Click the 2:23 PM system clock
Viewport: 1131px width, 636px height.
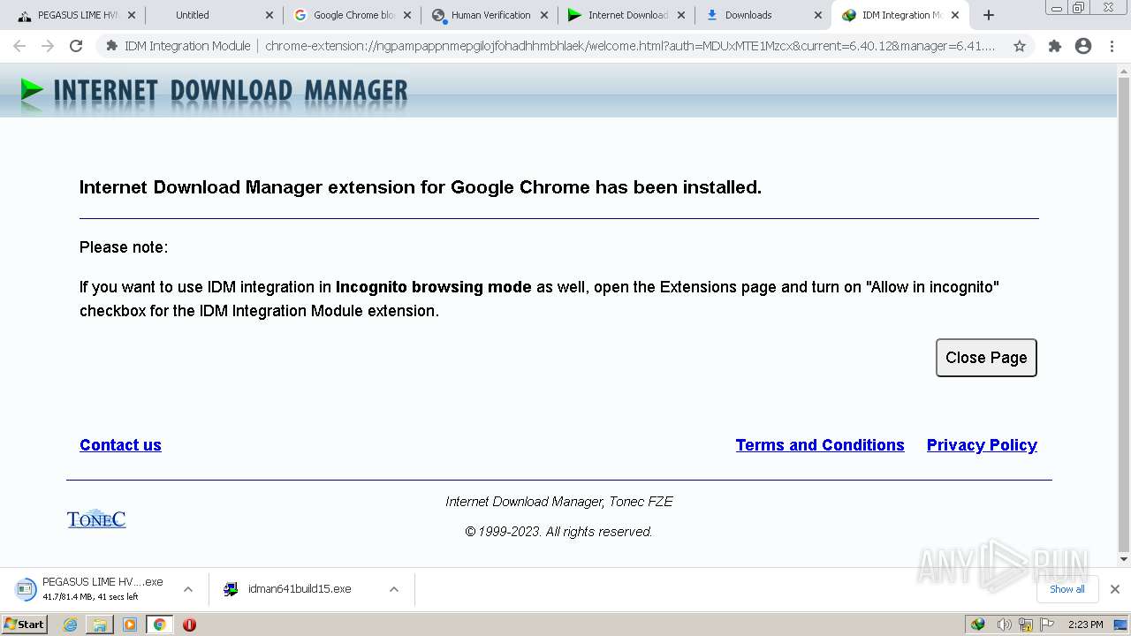[x=1086, y=625]
